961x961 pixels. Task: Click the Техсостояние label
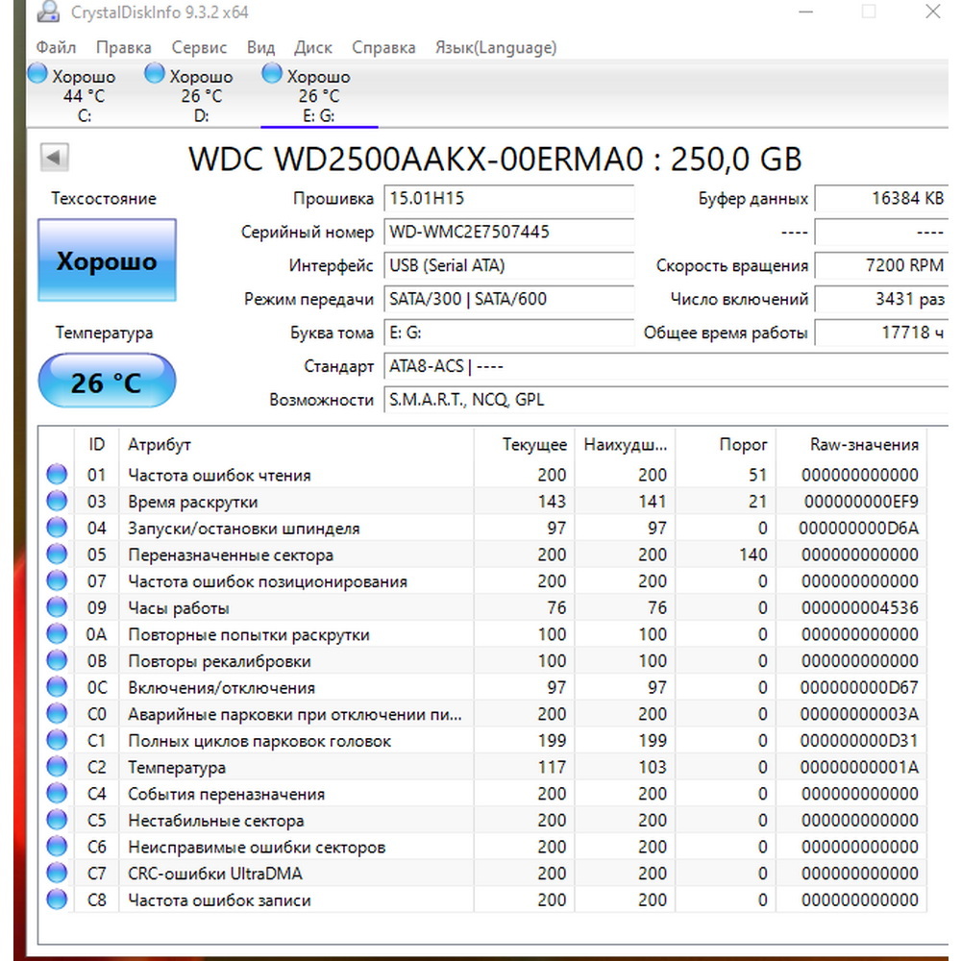point(104,199)
